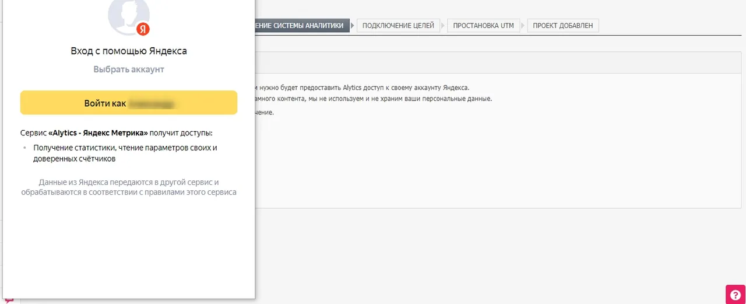The width and height of the screenshot is (746, 304).
Task: Click the 'Получение статистики' permission item text
Action: (125, 153)
